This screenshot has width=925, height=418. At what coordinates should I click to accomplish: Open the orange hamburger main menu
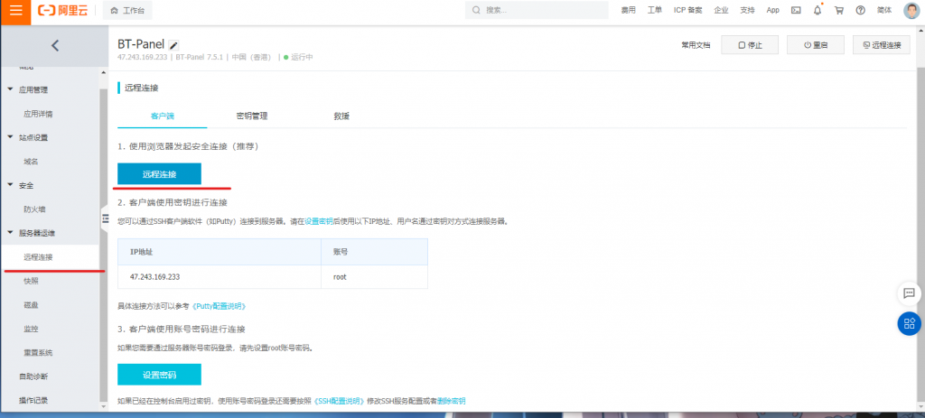point(15,10)
